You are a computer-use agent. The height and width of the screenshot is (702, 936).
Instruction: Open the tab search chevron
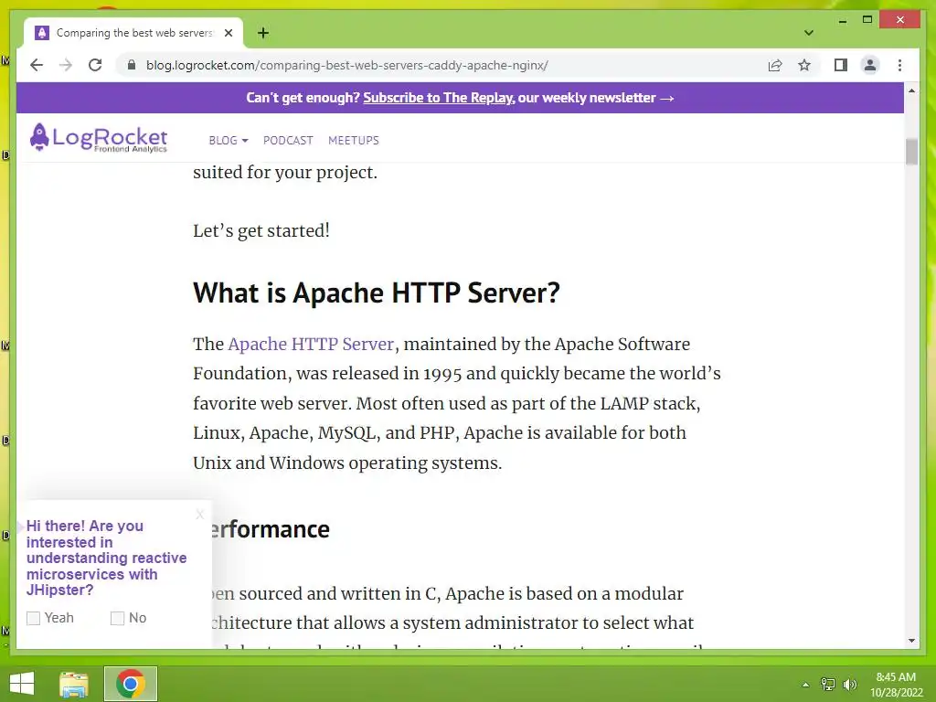click(x=808, y=33)
